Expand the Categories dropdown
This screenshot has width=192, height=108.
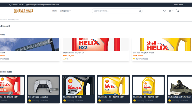[65, 11]
